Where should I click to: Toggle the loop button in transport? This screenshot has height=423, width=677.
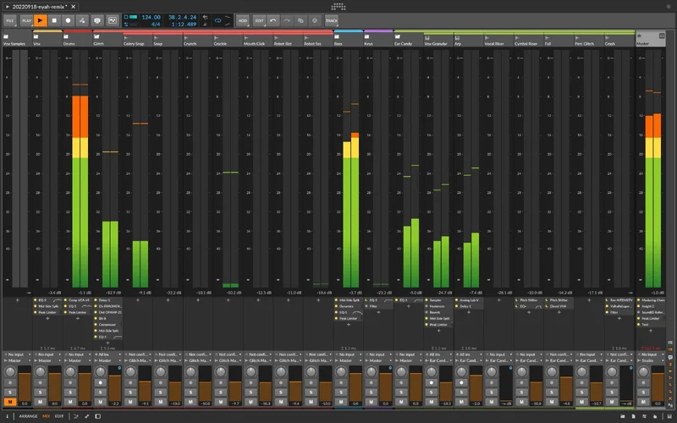[x=216, y=19]
